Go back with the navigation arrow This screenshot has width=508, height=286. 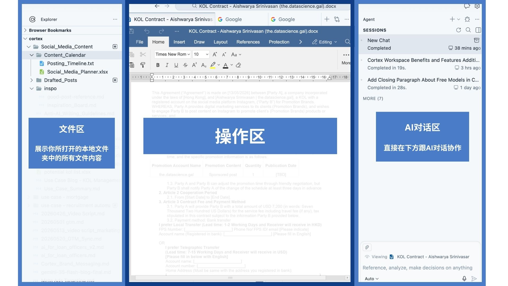point(157,6)
